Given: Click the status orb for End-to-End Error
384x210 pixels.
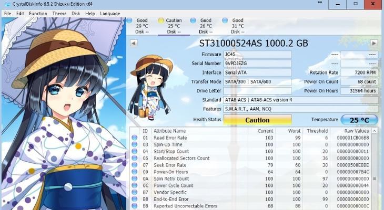Looking at the screenshot, I should pyautogui.click(x=135, y=199).
